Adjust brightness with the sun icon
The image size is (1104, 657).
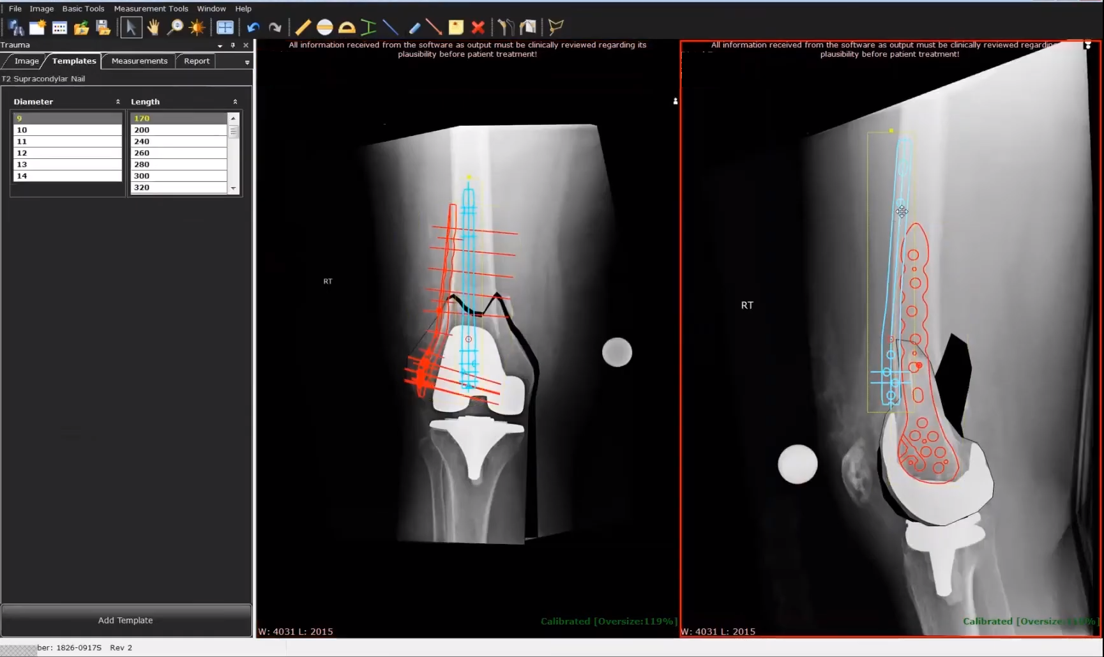[197, 27]
